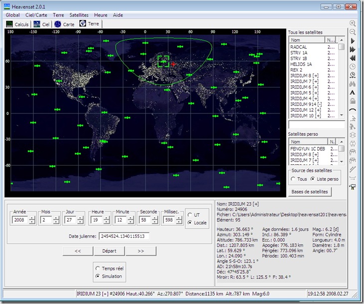The image size is (364, 304).
Task: Click the fast-forward double arrow icon
Action: 353,49
